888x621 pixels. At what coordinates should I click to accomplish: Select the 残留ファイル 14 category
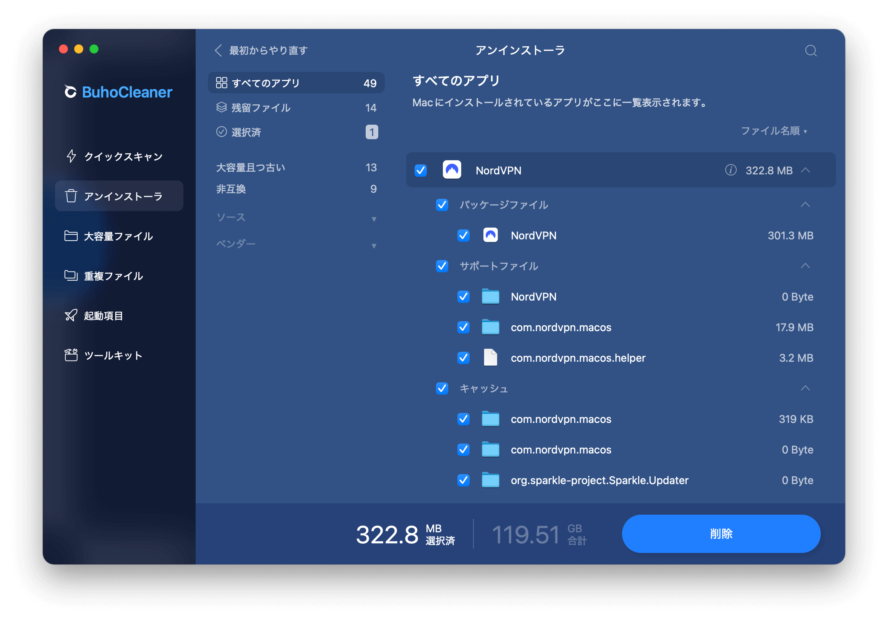tap(296, 107)
